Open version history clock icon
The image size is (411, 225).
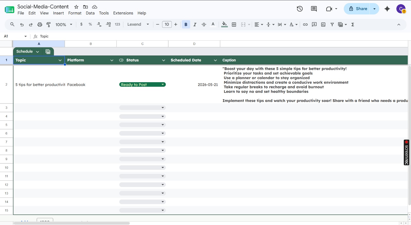300,9
